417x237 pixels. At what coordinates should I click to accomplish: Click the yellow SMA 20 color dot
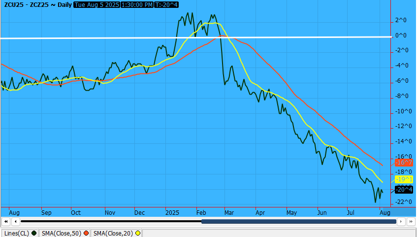138,233
